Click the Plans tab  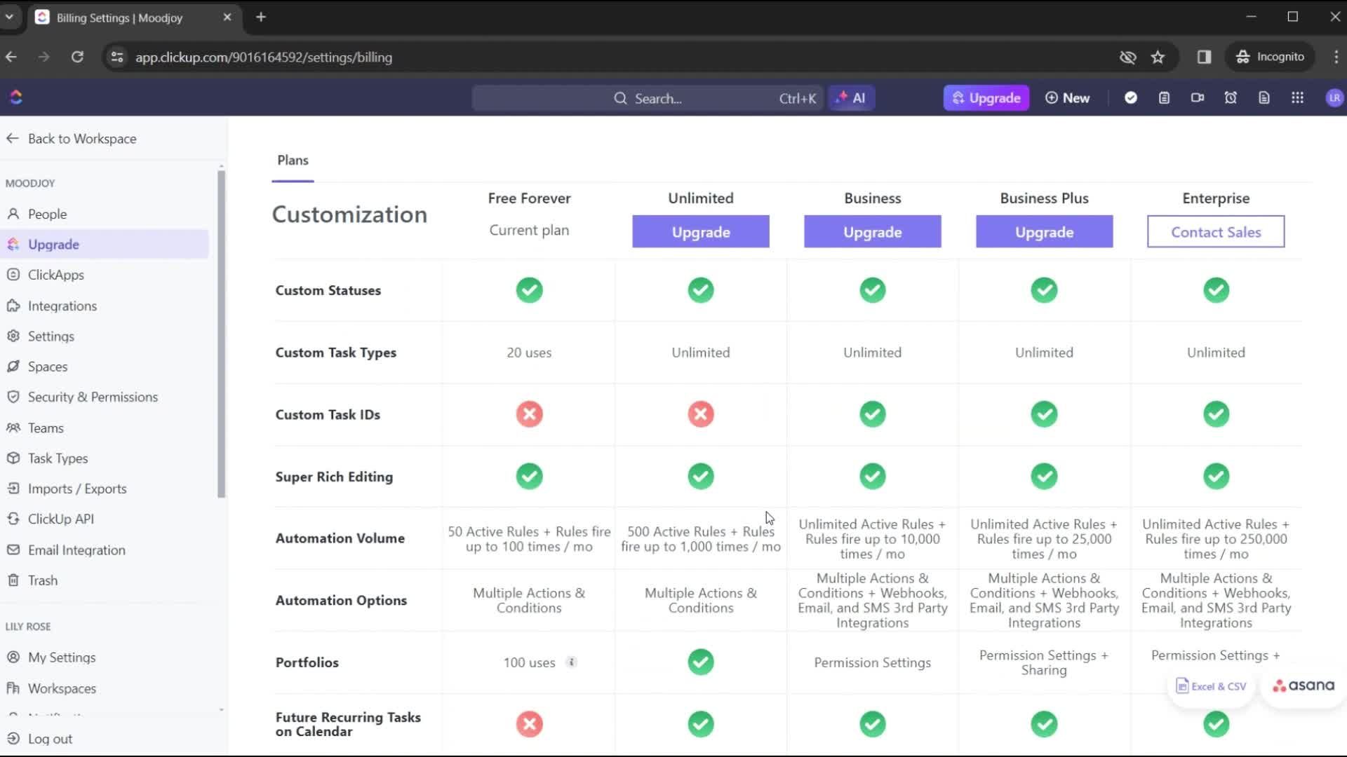tap(293, 161)
